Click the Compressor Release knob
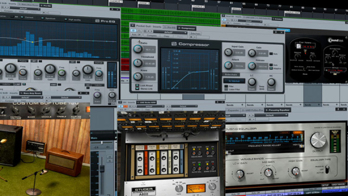This screenshot has width=348, height=196. 251,66
